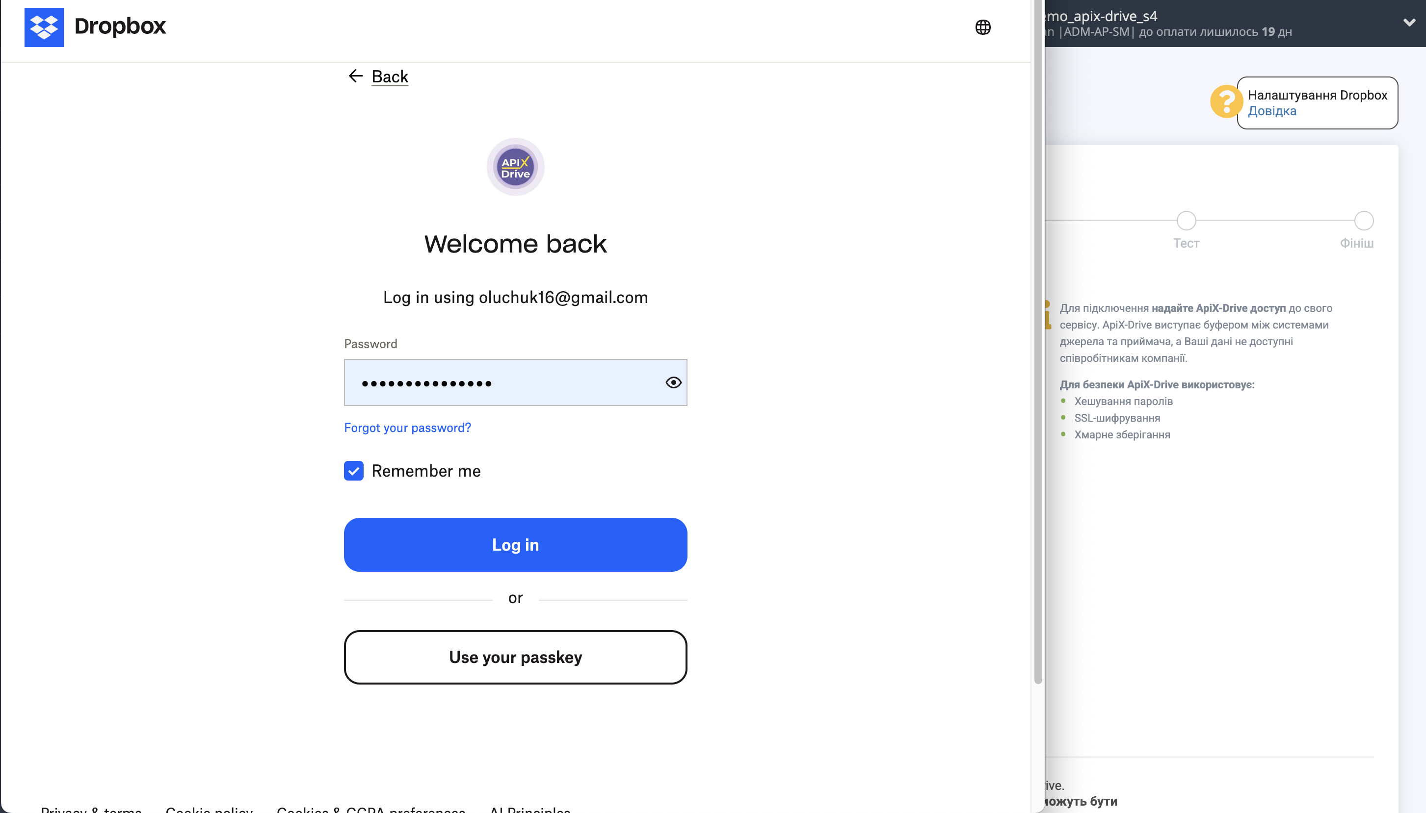Click Use your passkey button
1426x813 pixels.
(515, 657)
